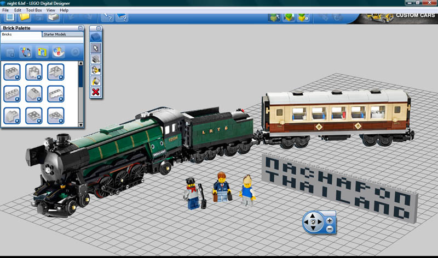The width and height of the screenshot is (438, 258).
Task: Click the blue brick at top of tool palette
Action: tap(96, 37)
